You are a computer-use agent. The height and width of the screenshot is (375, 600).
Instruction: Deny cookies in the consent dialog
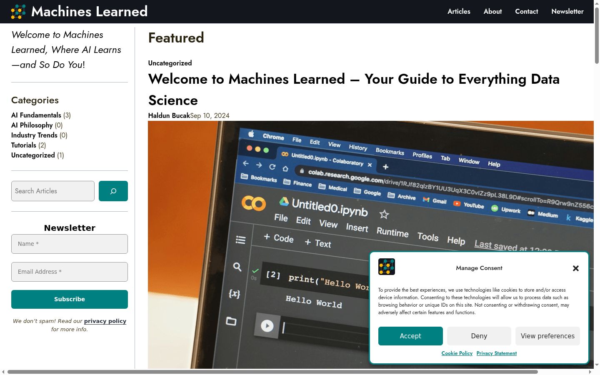479,336
